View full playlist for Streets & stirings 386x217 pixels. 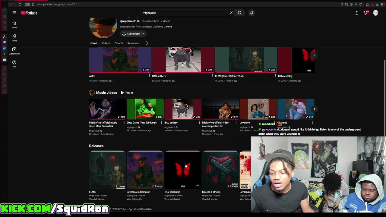[210, 199]
